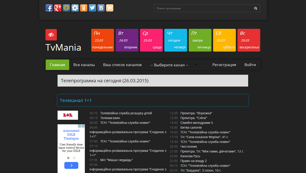This screenshot has width=306, height=173.
Task: Click the Automated DSLR Timelapse ad title
Action: pyautogui.click(x=71, y=135)
